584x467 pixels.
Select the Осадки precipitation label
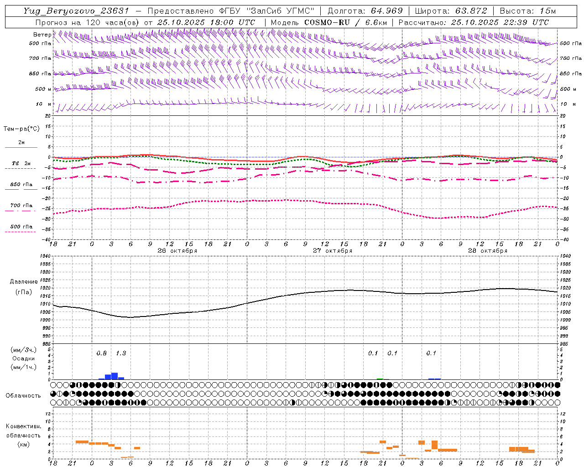coord(24,358)
